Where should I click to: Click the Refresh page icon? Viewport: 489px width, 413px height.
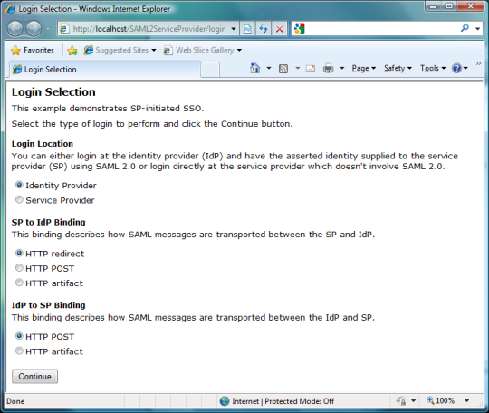click(x=264, y=29)
